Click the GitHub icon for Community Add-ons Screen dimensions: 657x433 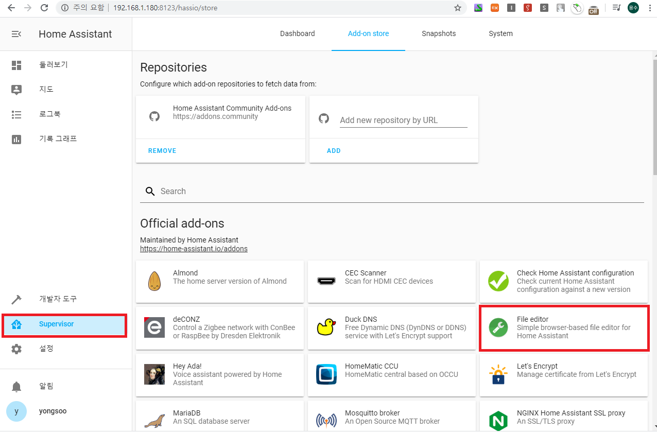pyautogui.click(x=154, y=117)
